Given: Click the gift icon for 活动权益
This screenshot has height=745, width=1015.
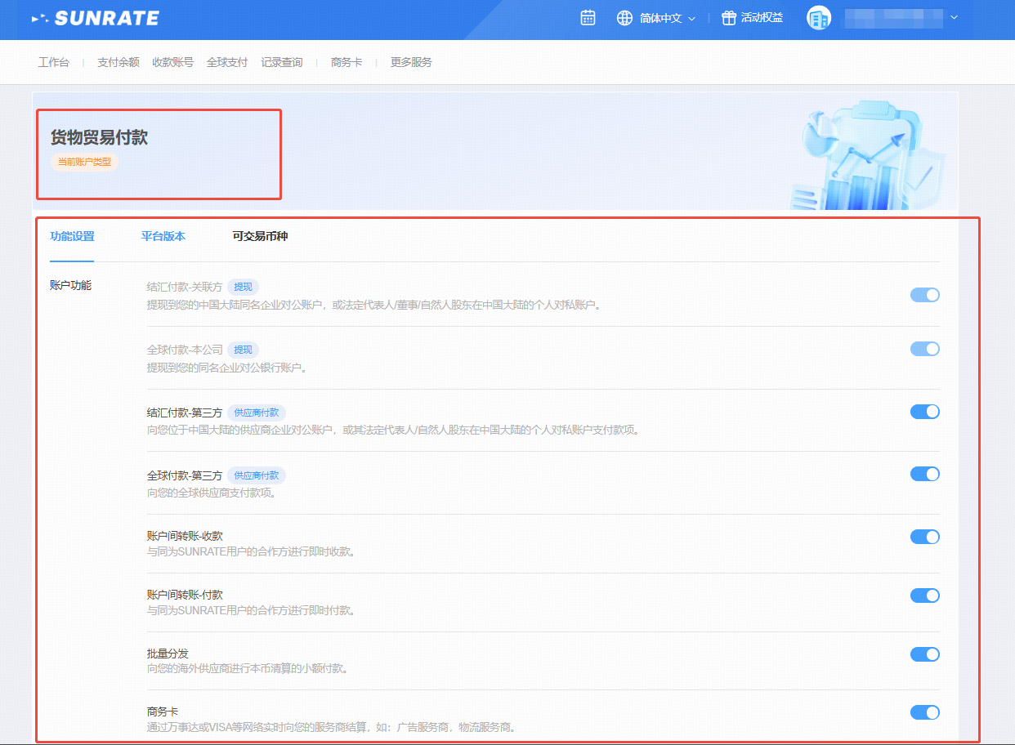Looking at the screenshot, I should coord(729,18).
